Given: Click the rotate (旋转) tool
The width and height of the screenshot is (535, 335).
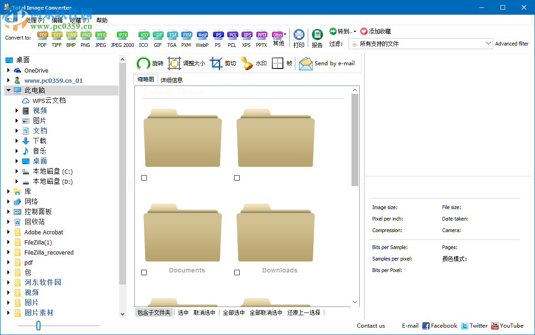Looking at the screenshot, I should click(150, 63).
